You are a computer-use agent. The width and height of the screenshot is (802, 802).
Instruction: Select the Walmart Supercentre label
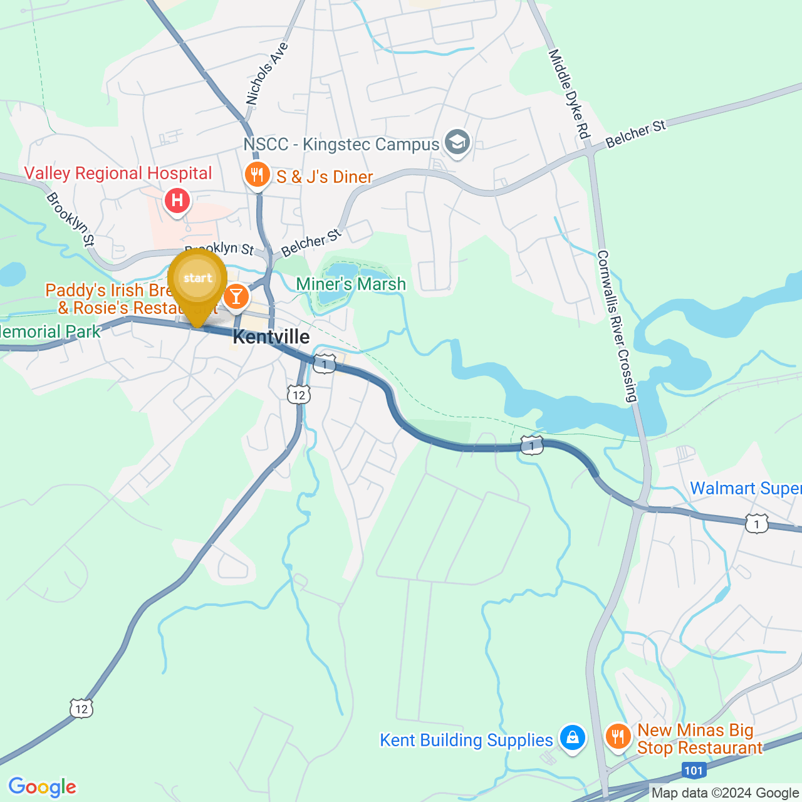(746, 488)
